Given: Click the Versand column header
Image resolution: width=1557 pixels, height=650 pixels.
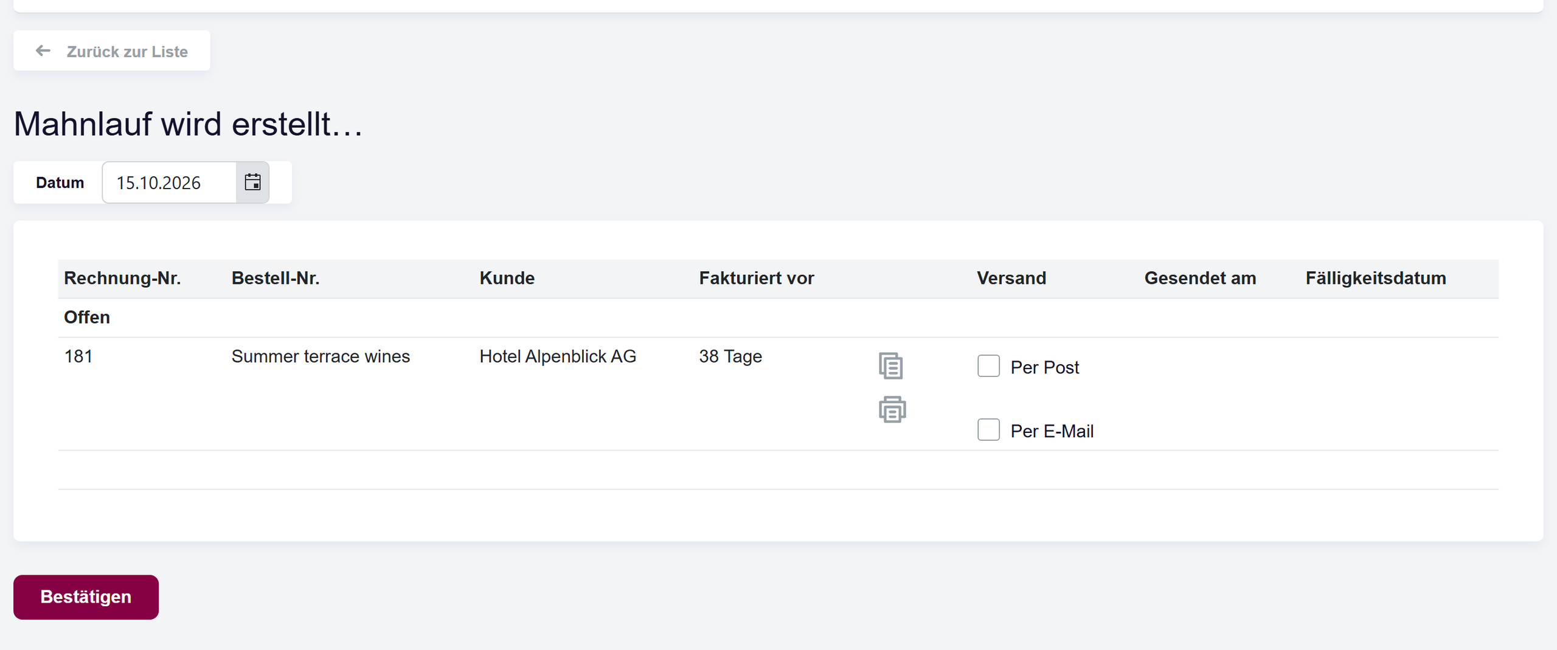Looking at the screenshot, I should [x=1011, y=278].
